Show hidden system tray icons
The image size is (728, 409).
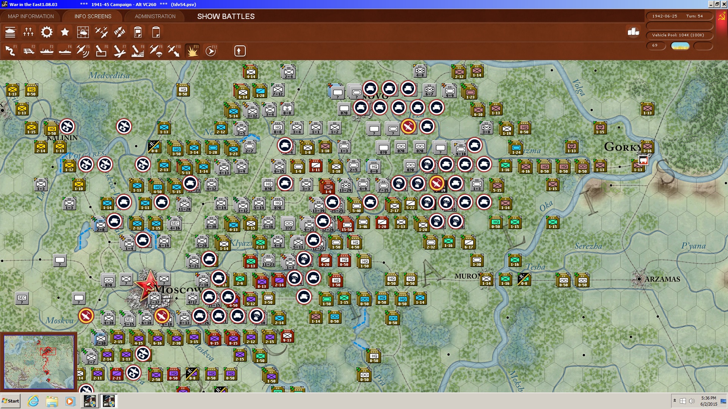[x=675, y=401]
